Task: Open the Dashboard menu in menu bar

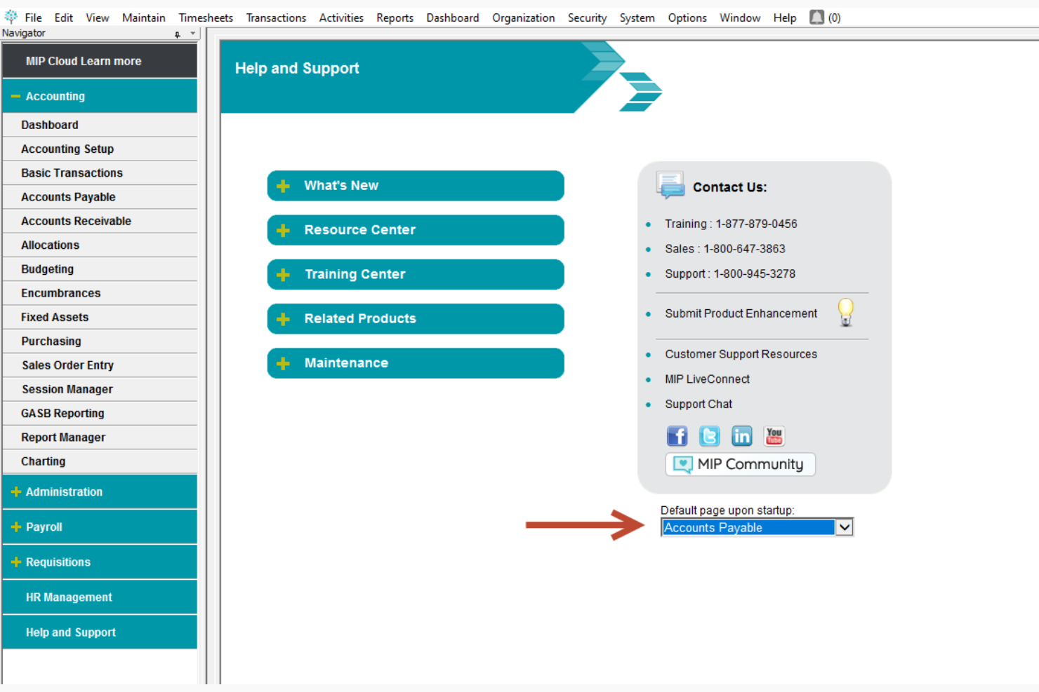Action: point(453,18)
